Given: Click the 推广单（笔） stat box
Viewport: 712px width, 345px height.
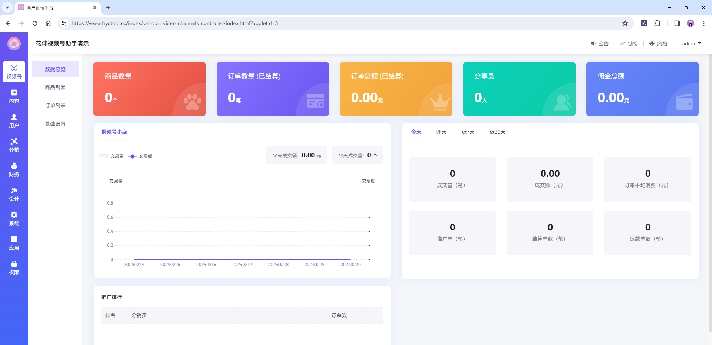Looking at the screenshot, I should pos(452,233).
